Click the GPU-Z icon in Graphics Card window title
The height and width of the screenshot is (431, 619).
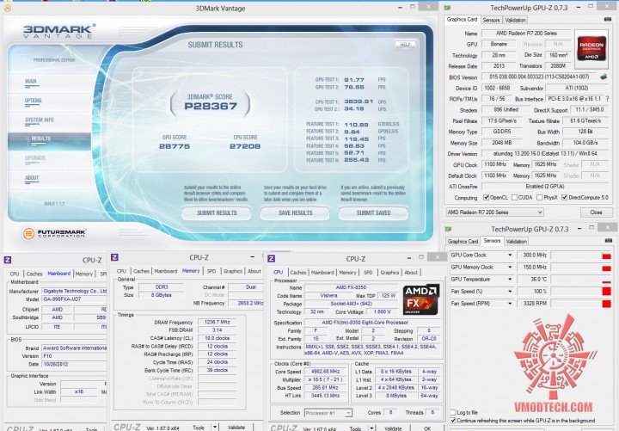coord(448,8)
